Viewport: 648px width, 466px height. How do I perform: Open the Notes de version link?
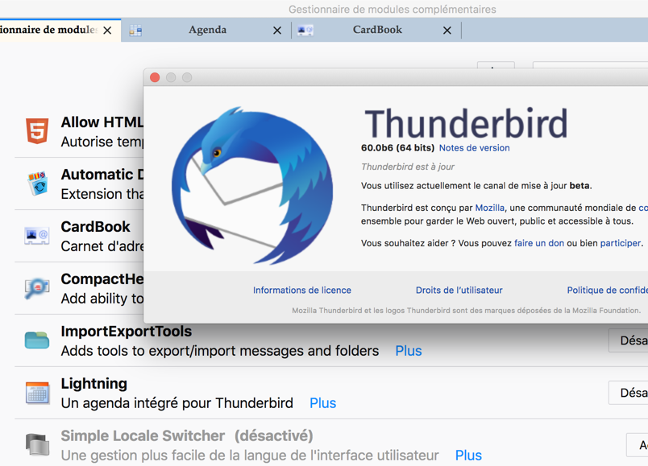[474, 148]
